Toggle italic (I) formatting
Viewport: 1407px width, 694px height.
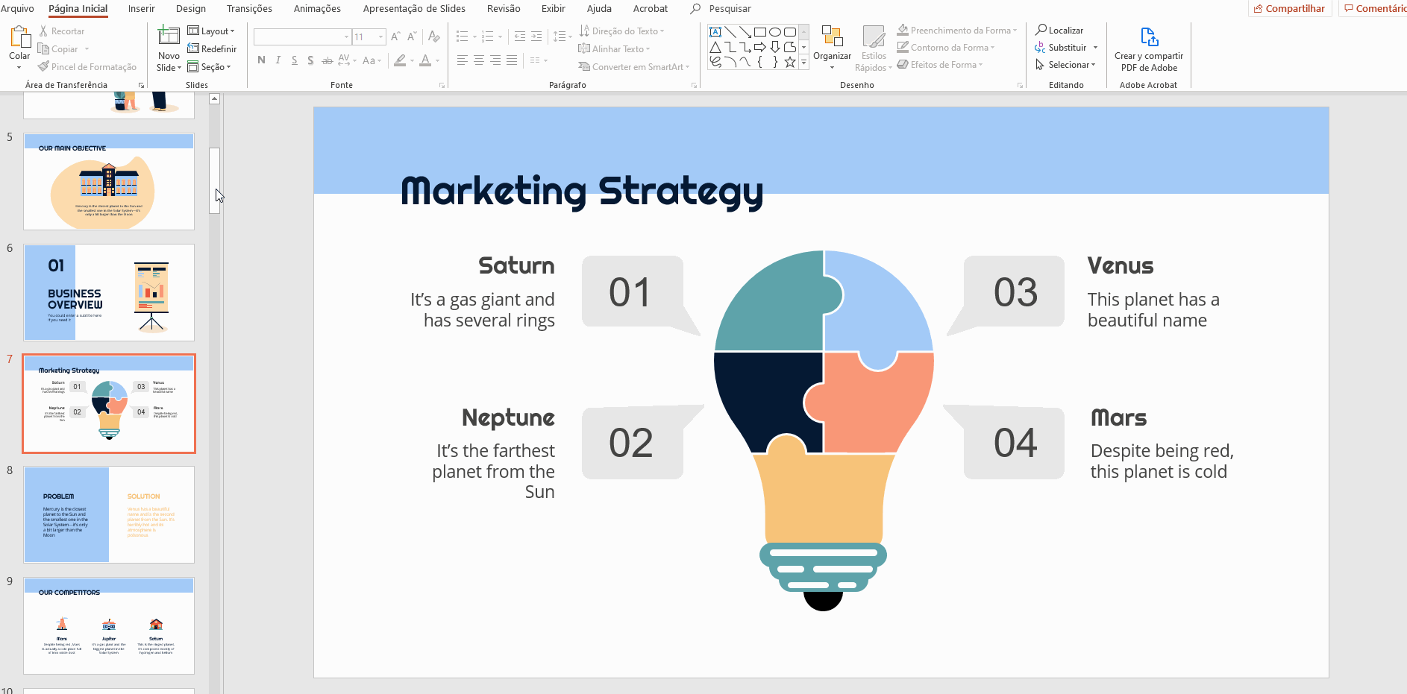pos(278,60)
